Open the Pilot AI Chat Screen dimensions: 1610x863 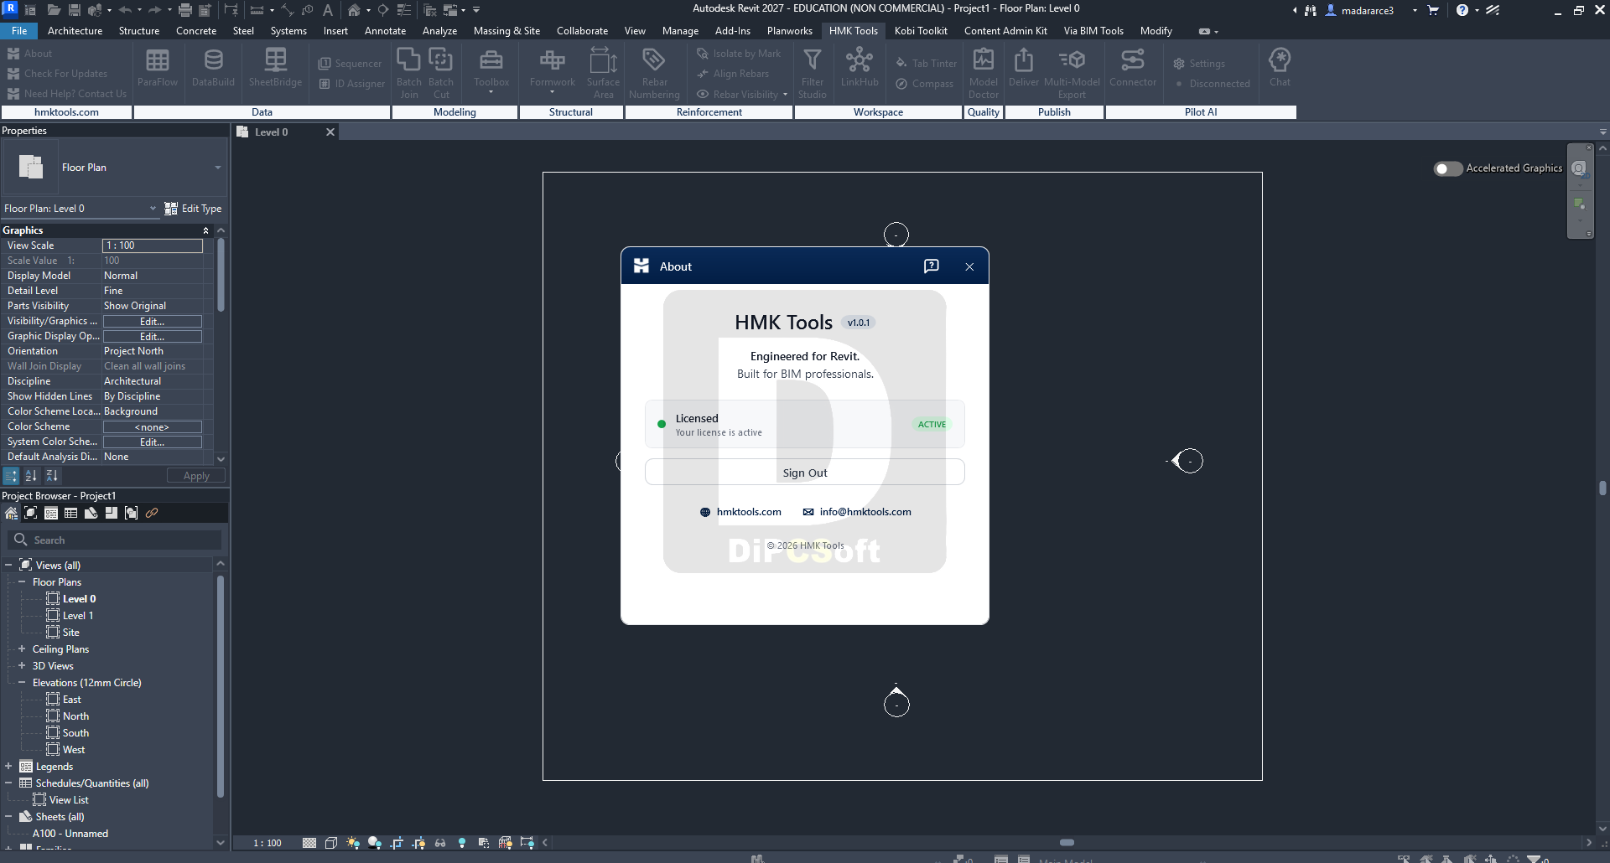click(1280, 68)
